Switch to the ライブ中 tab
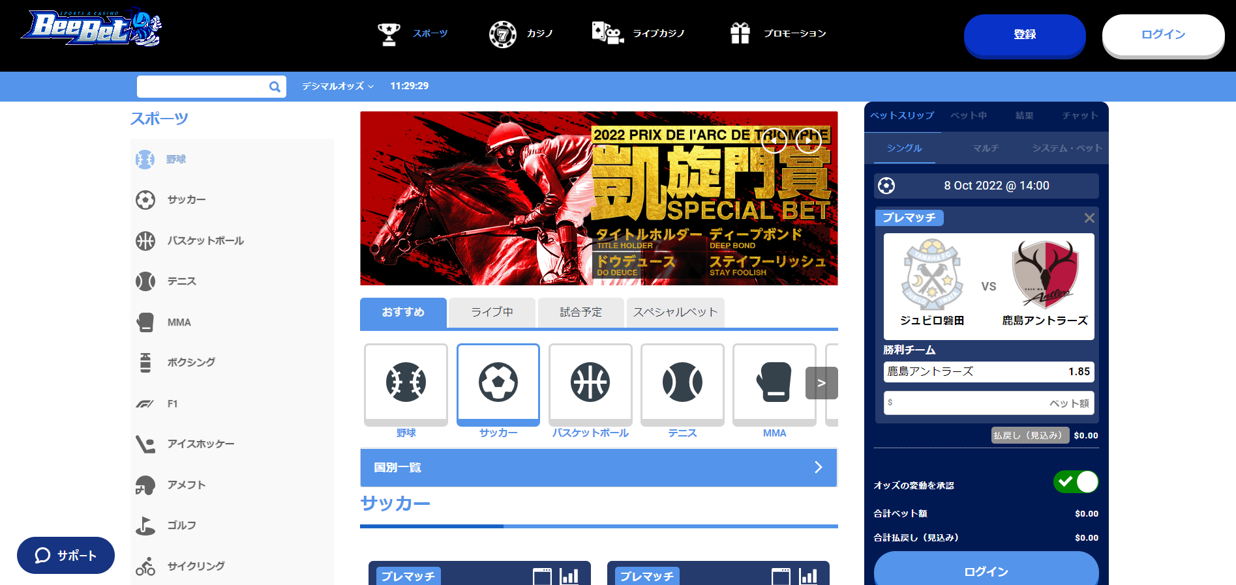 pyautogui.click(x=492, y=313)
